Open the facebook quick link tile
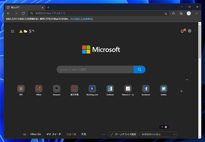205x142 pixels. click(146, 89)
